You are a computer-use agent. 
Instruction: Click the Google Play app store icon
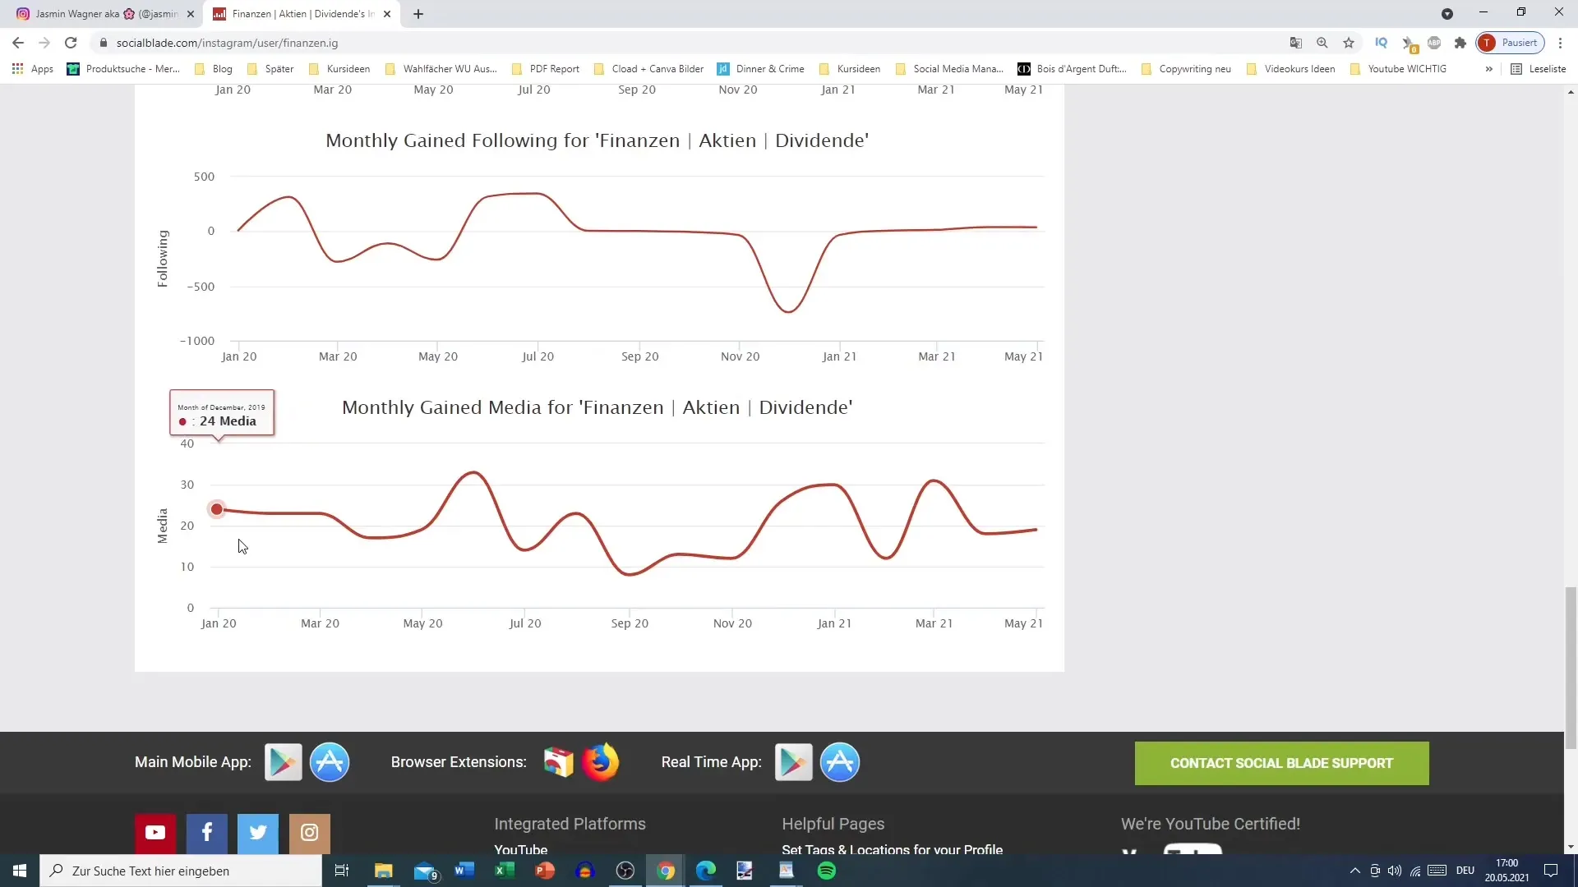(283, 761)
